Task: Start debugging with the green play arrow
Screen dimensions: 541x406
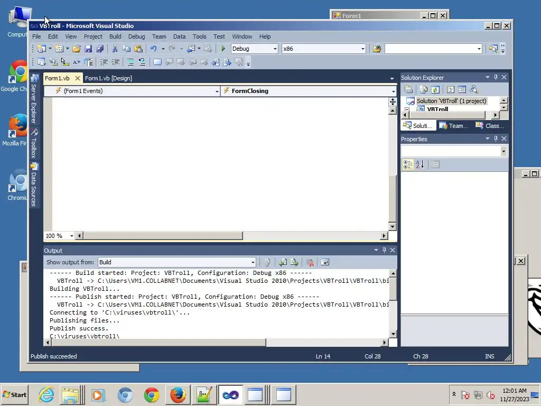Action: [x=223, y=49]
